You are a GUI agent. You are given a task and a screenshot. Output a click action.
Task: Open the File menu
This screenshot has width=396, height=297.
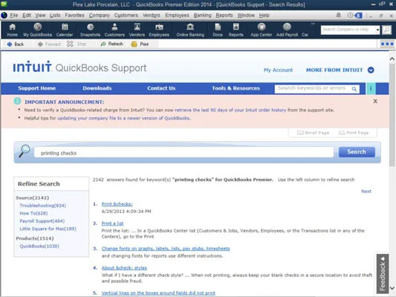[x=13, y=15]
